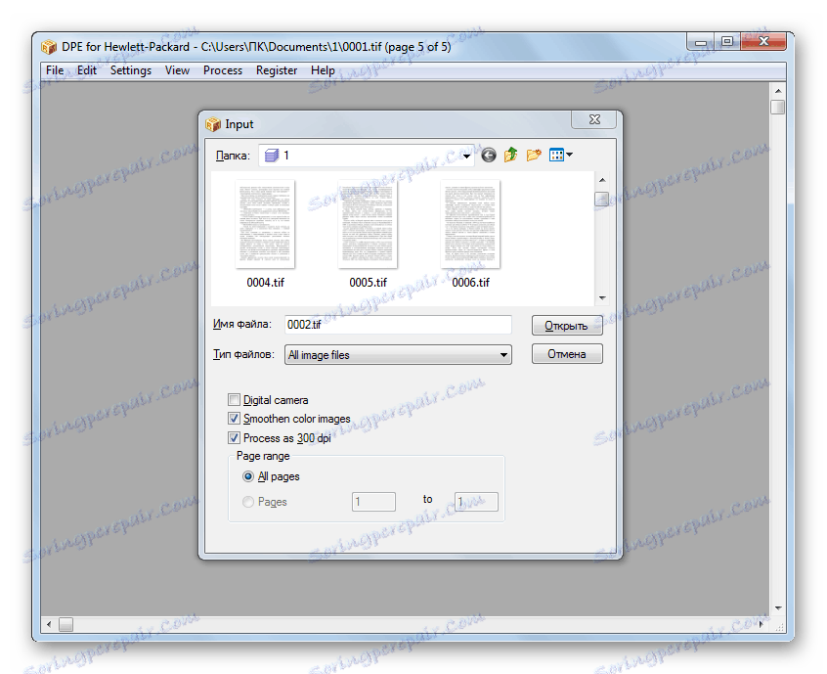Click the Pages range end field
The width and height of the screenshot is (827, 674).
click(476, 502)
